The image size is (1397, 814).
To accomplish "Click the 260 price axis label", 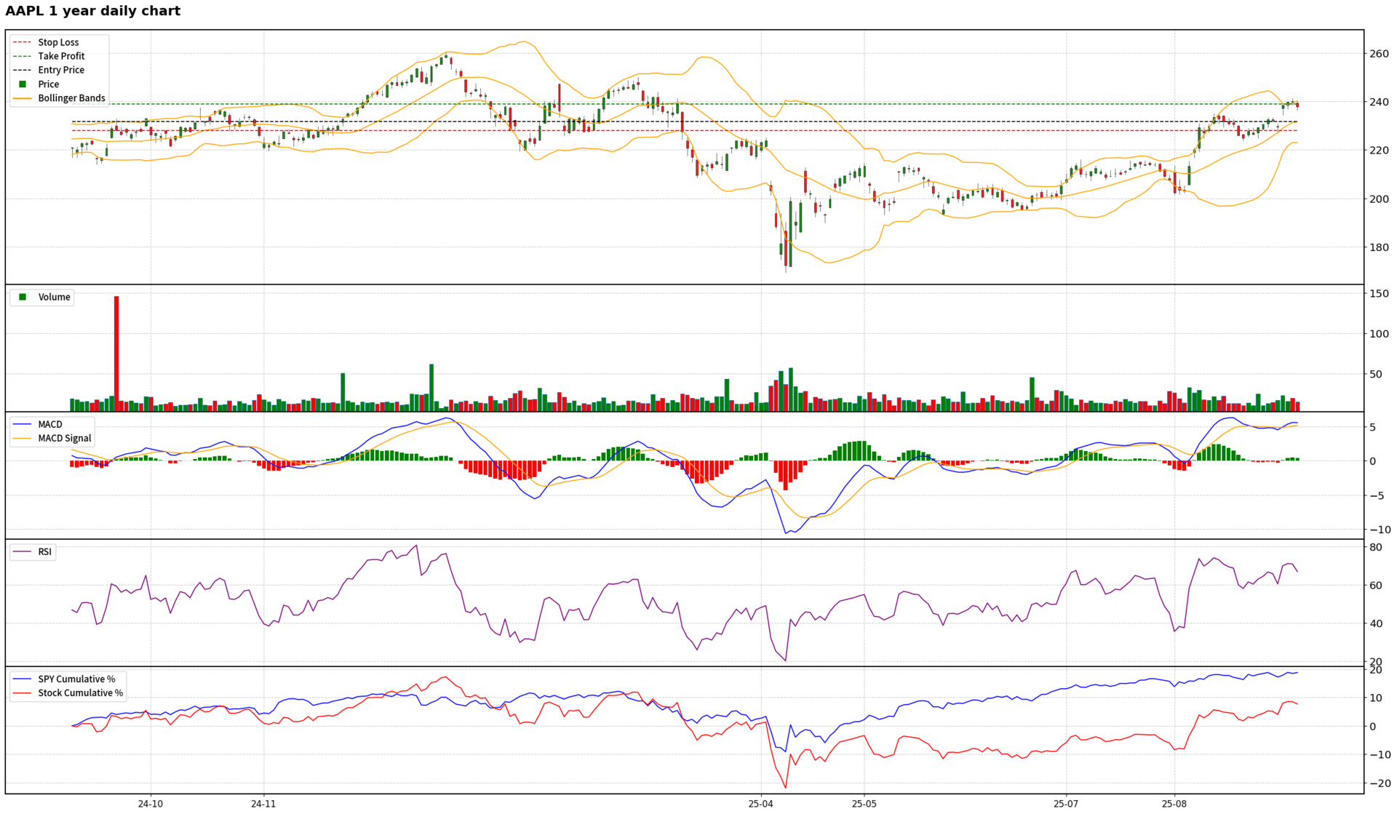I will [x=1378, y=54].
